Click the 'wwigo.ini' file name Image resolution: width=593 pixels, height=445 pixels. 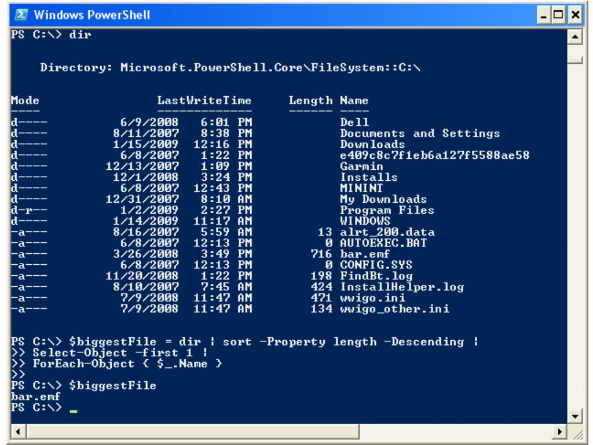tap(372, 298)
